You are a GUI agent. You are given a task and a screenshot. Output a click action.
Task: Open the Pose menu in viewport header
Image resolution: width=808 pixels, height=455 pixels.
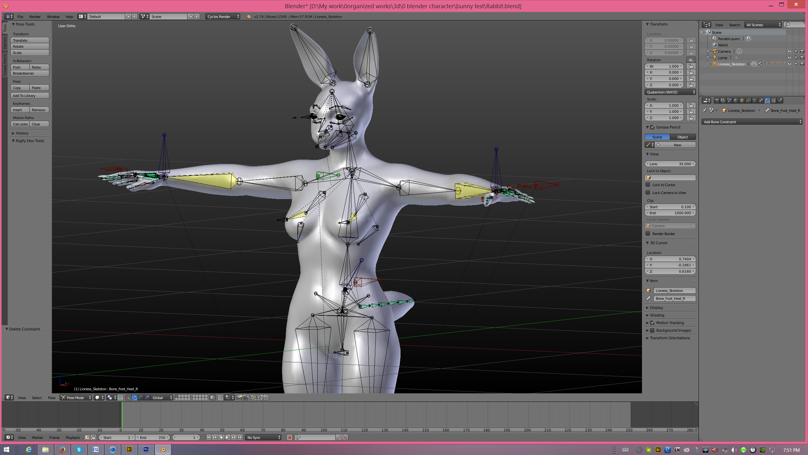pos(52,397)
